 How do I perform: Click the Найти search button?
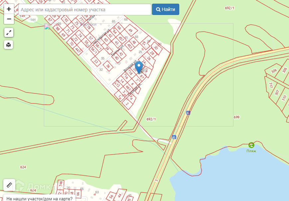[166, 9]
